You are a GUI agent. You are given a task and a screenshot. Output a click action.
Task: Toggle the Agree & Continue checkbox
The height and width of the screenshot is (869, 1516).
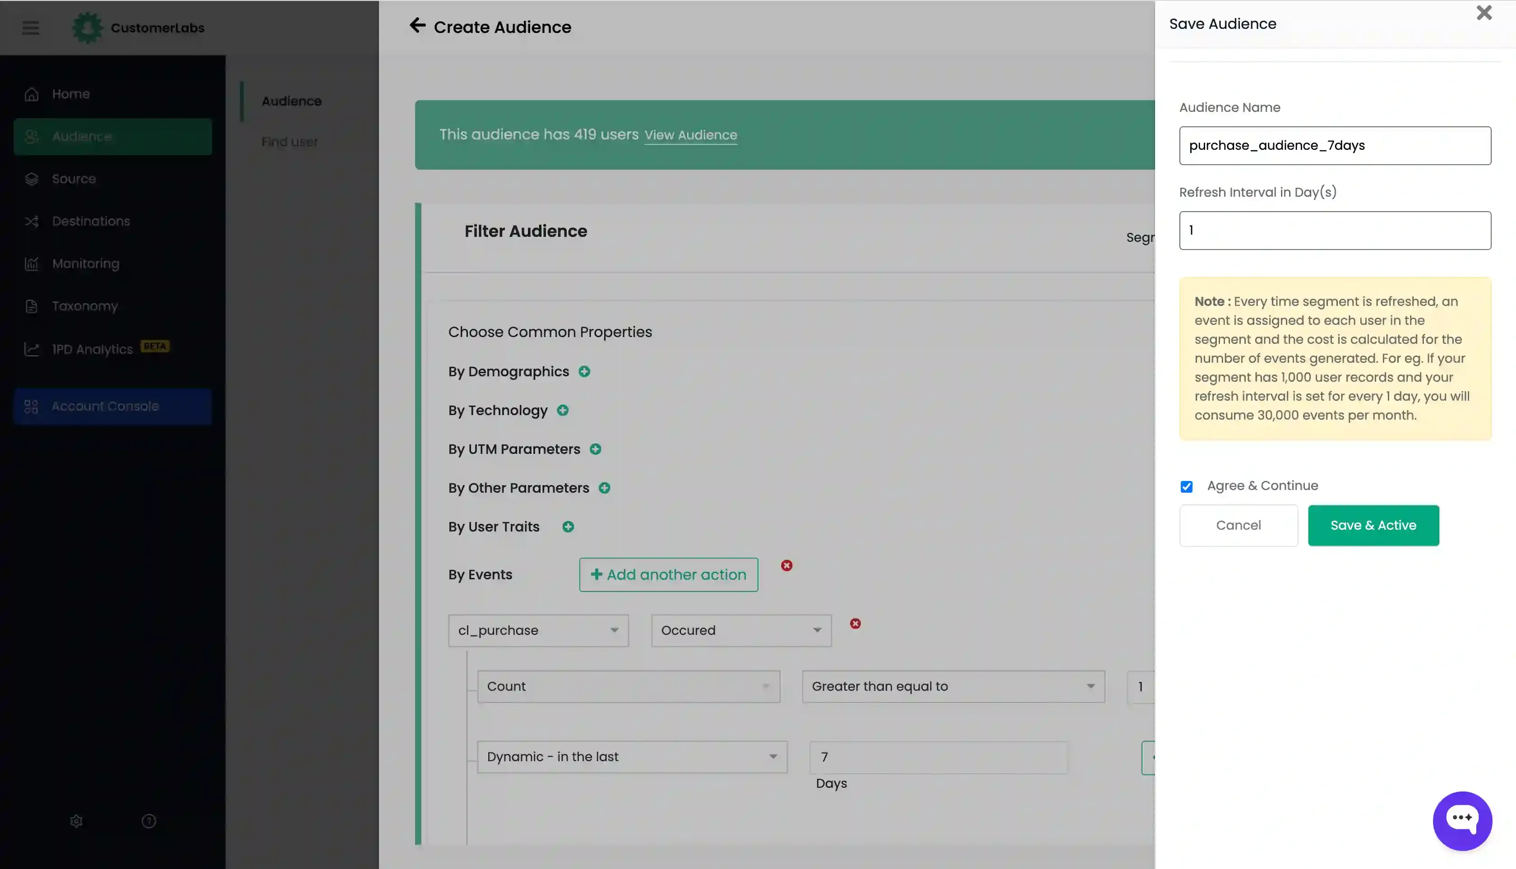(x=1187, y=486)
